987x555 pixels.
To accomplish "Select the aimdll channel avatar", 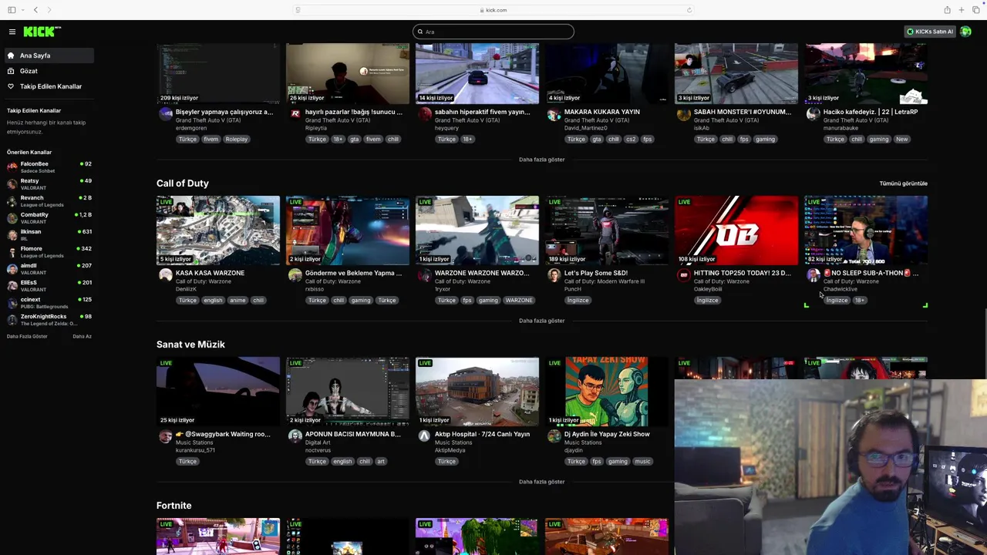I will tap(12, 268).
